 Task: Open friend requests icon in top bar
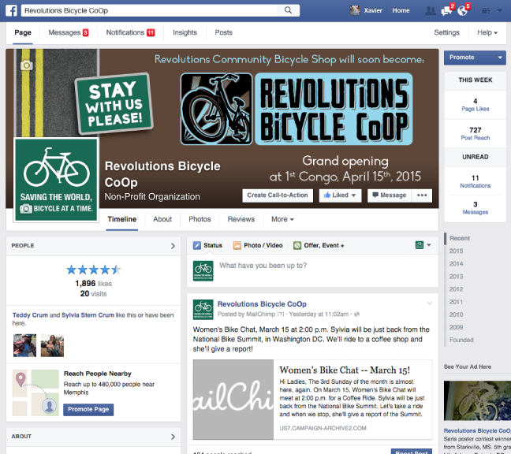pos(431,11)
